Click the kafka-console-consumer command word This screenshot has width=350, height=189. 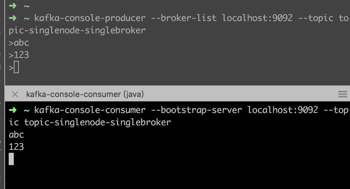click(90, 110)
